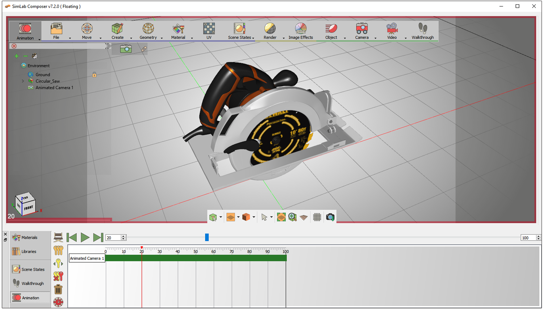Click the green minus remove icon
This screenshot has width=543, height=309.
tap(25, 56)
